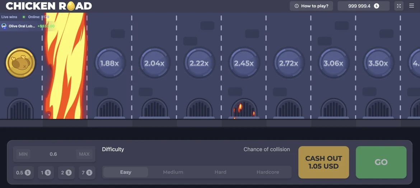Click the Chicken Road logo

tap(49, 6)
